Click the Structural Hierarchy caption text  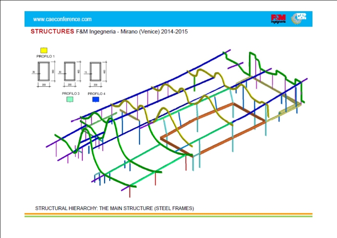[115, 208]
